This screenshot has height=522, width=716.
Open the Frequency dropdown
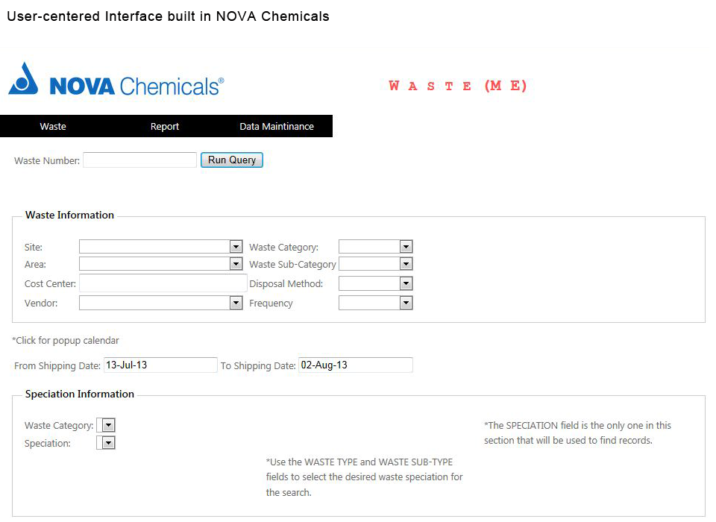[376, 303]
